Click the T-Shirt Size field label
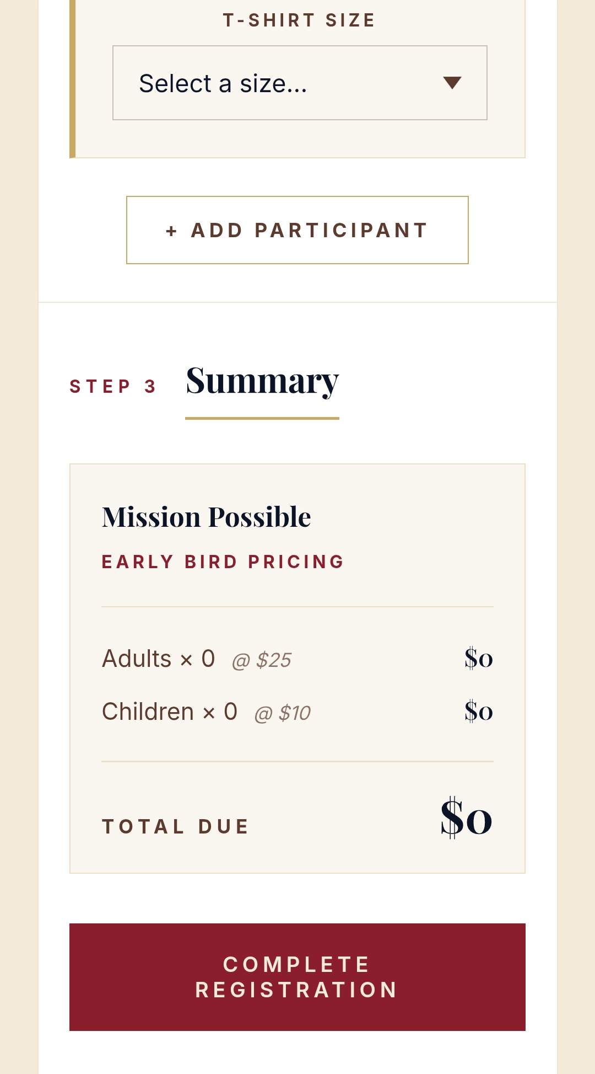This screenshot has width=595, height=1074. [300, 20]
